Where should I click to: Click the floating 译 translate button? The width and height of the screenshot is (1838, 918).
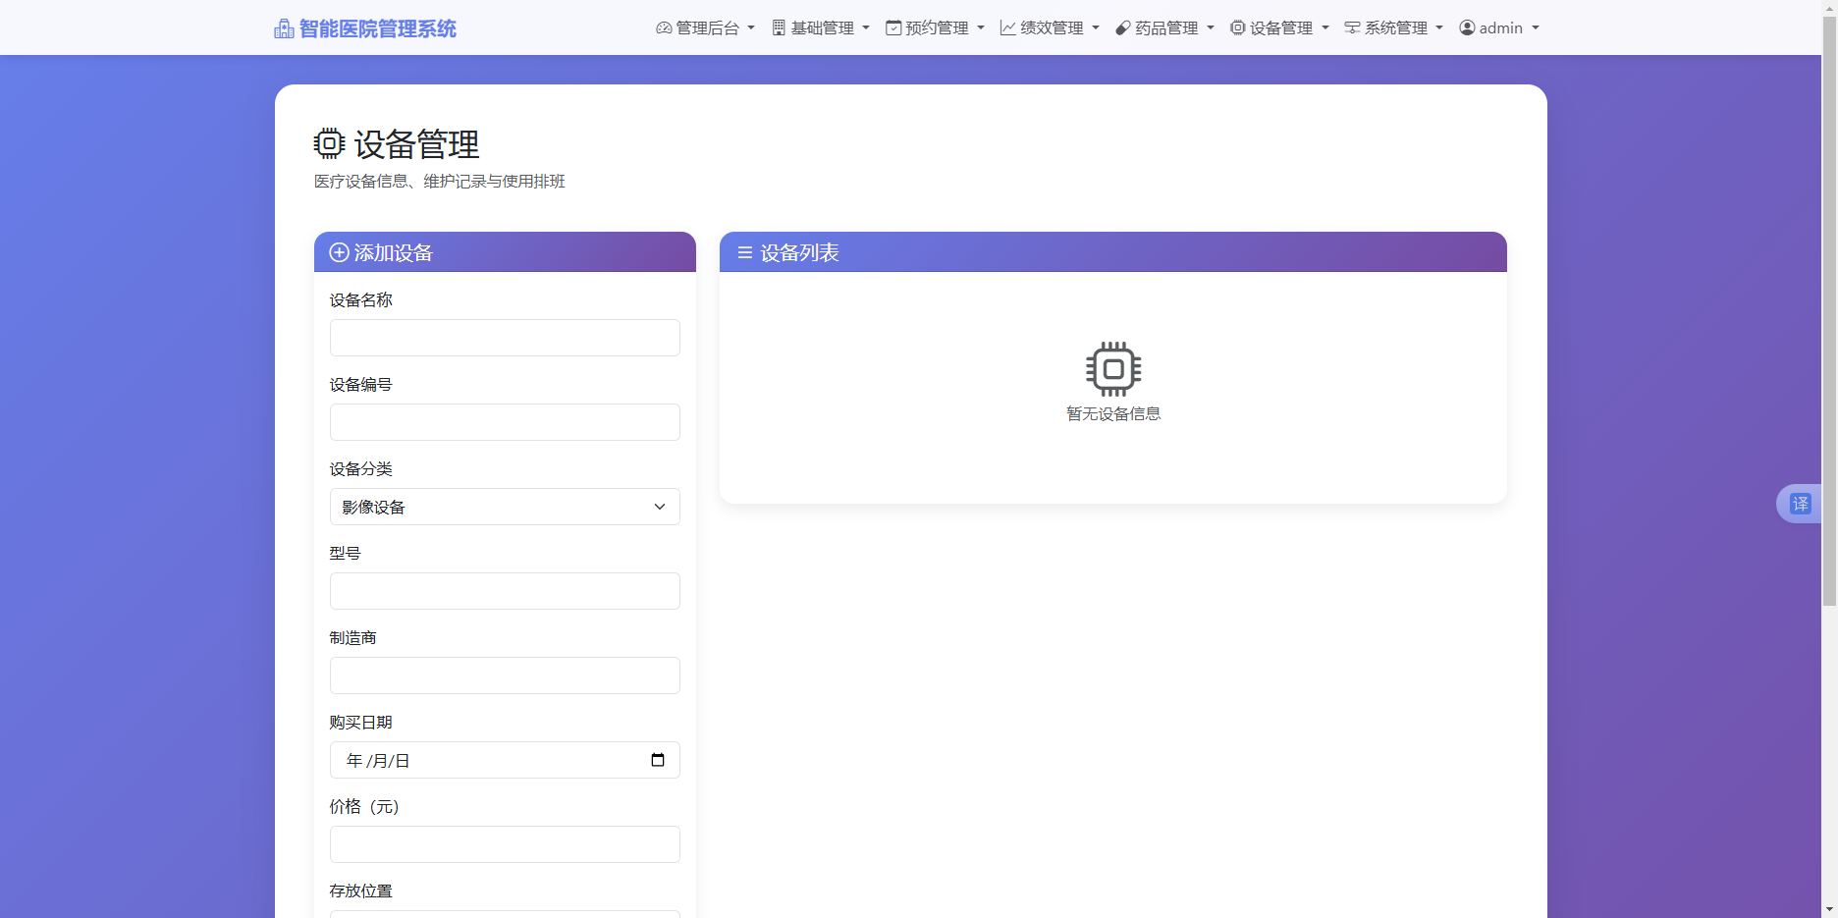tap(1803, 503)
